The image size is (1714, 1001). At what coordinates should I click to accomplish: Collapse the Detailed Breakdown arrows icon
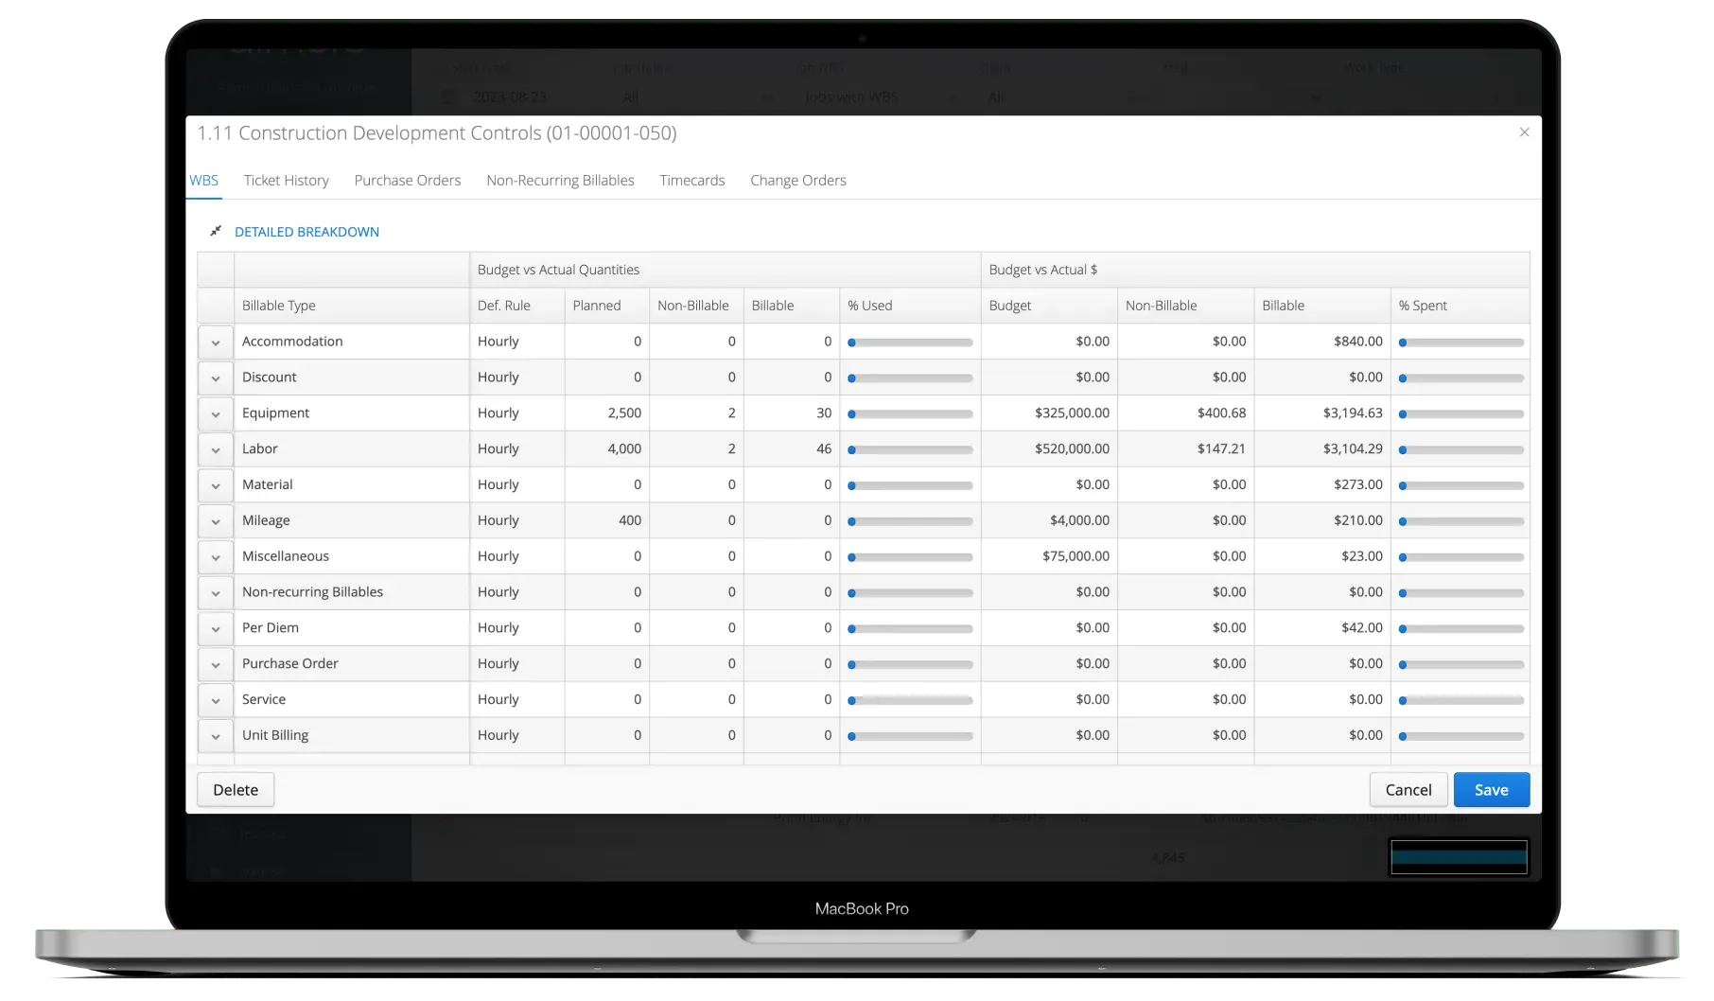[216, 231]
